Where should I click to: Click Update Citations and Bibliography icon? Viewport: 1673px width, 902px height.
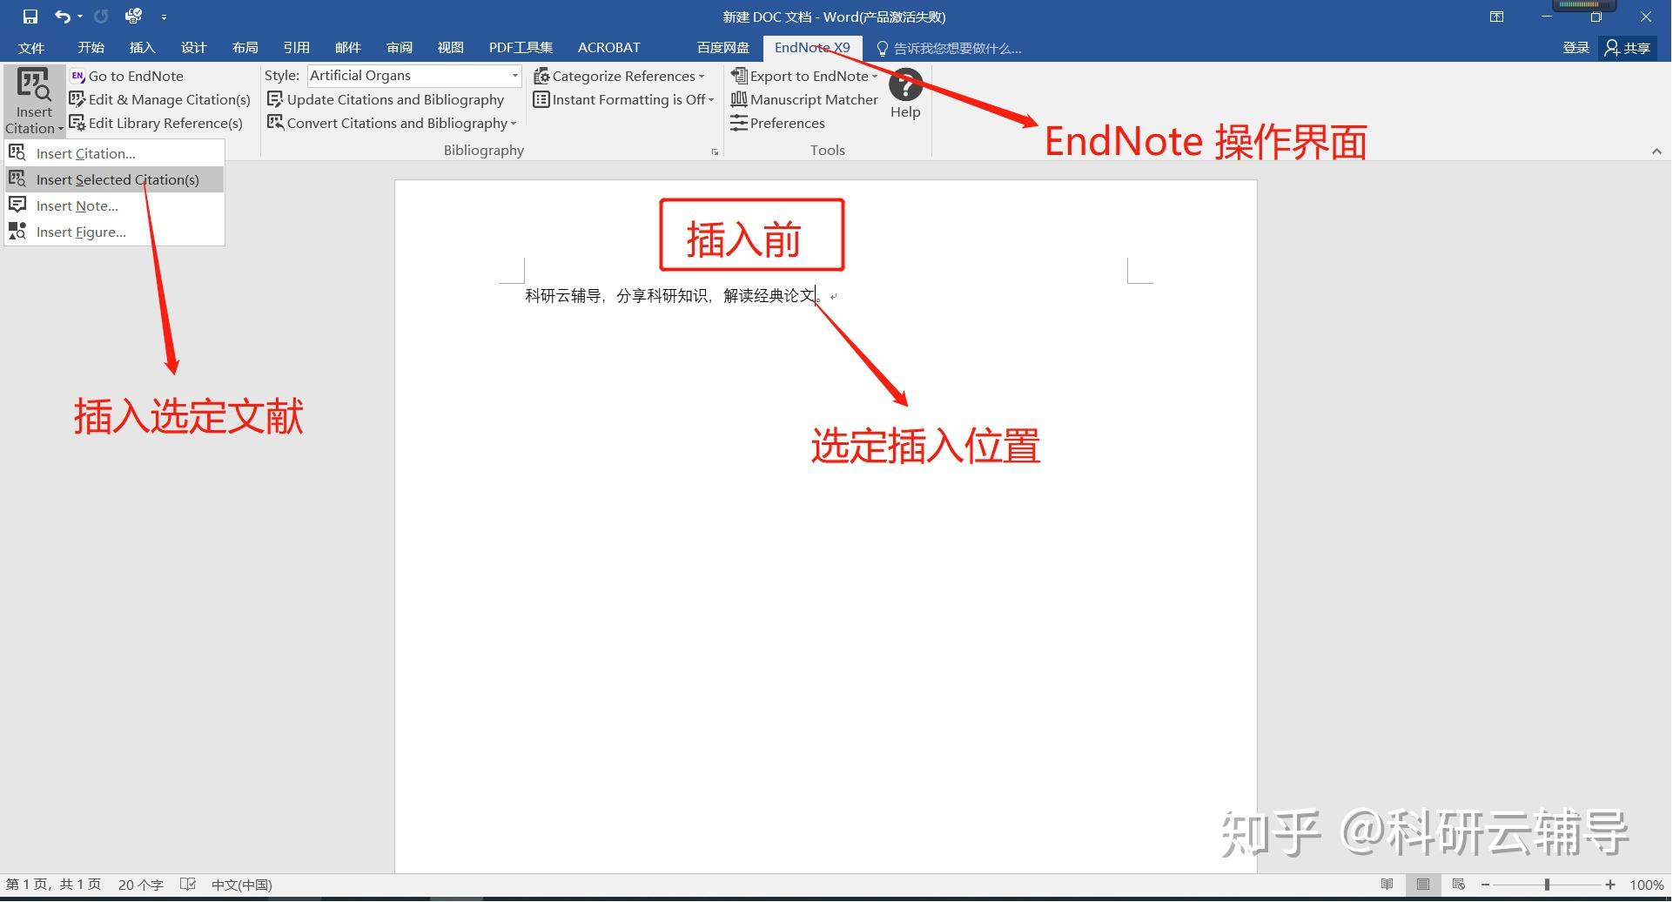click(275, 99)
